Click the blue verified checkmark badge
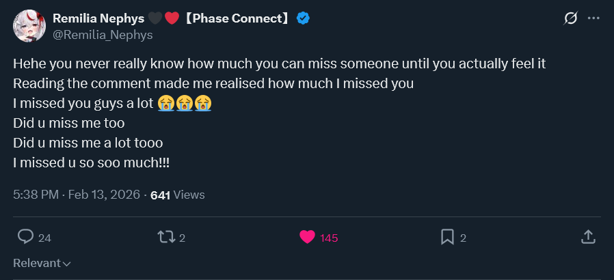The height and width of the screenshot is (280, 614). pos(303,18)
